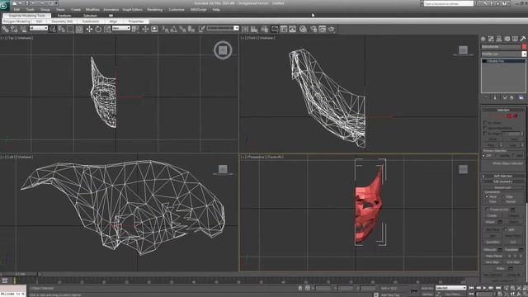The image size is (528, 297).
Task: Click the Mirror tool icon
Action: tap(245, 30)
